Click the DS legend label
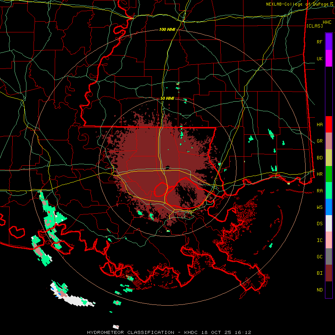 319,224
